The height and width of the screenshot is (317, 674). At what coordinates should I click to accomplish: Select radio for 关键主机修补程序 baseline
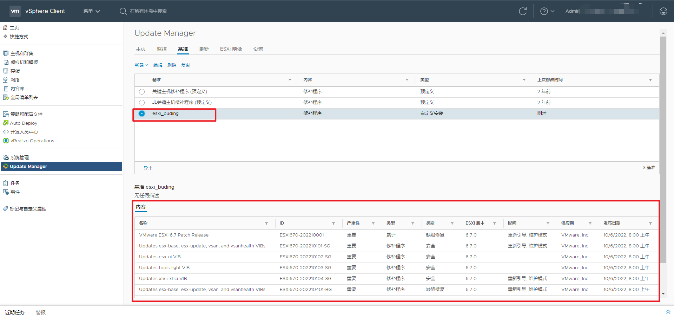tap(142, 92)
